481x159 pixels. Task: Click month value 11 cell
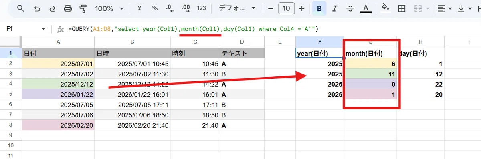(370, 74)
